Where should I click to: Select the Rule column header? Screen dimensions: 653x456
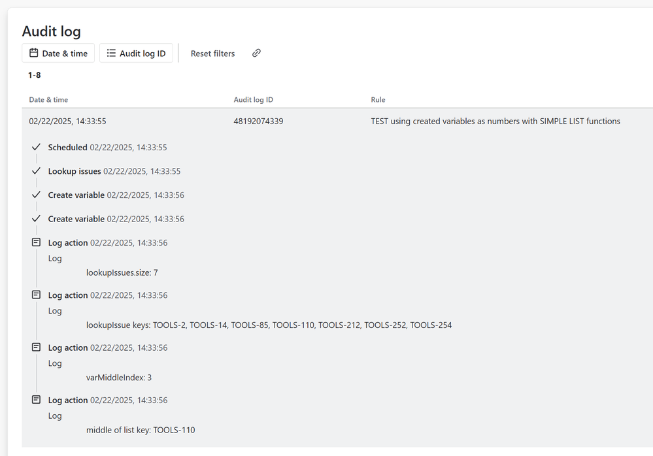(378, 99)
